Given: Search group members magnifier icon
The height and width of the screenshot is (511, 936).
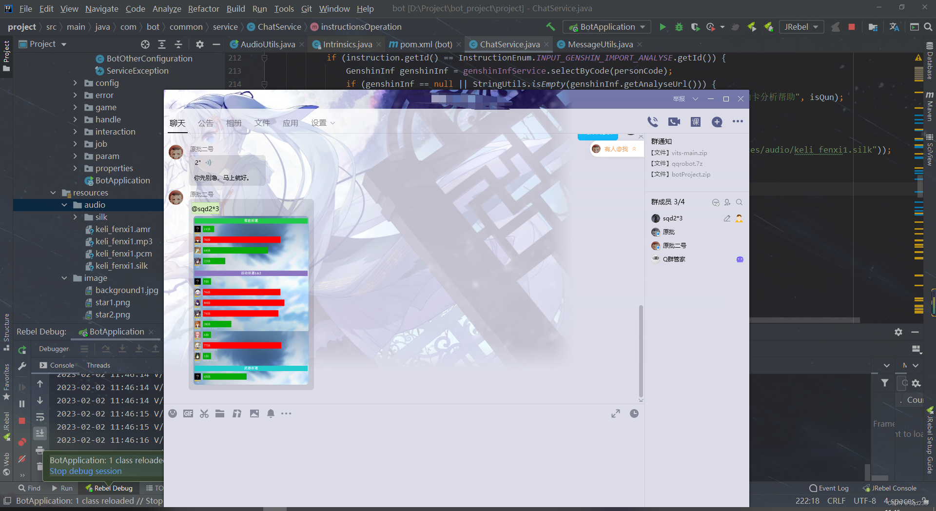Looking at the screenshot, I should (x=739, y=202).
